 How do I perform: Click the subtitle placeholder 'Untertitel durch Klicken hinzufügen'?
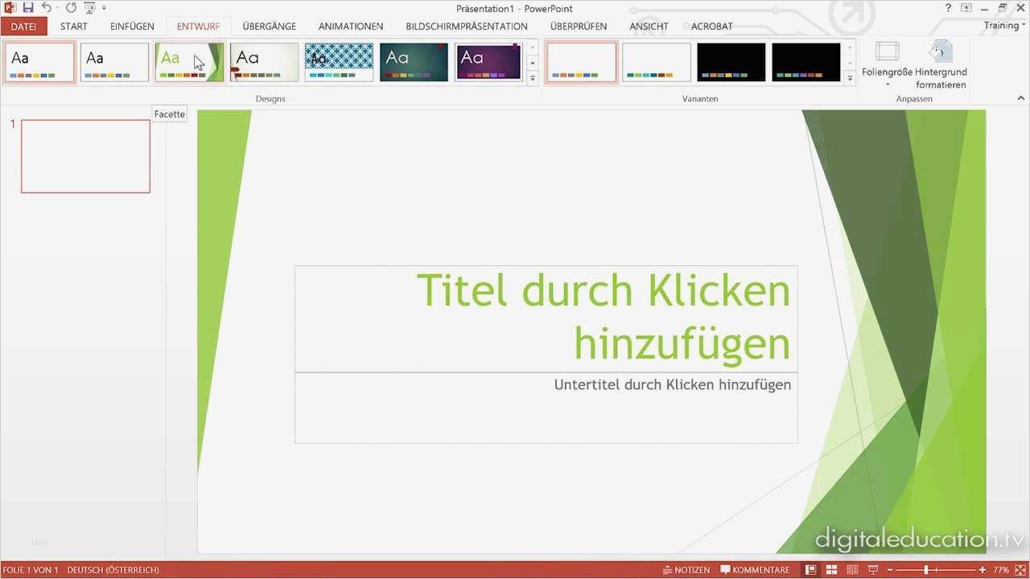coord(546,408)
